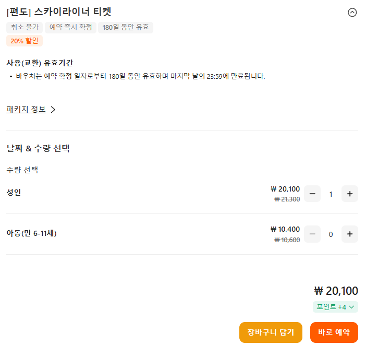The width and height of the screenshot is (366, 345).
Task: Expand the 포인트 +4 dropdown
Action: coord(335,307)
